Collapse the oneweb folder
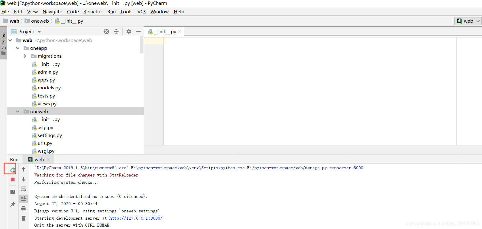This screenshot has height=229, width=482. (18, 112)
